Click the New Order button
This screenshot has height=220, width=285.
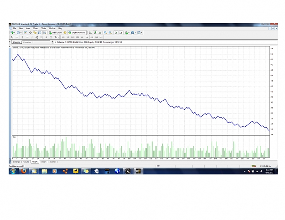coord(56,33)
